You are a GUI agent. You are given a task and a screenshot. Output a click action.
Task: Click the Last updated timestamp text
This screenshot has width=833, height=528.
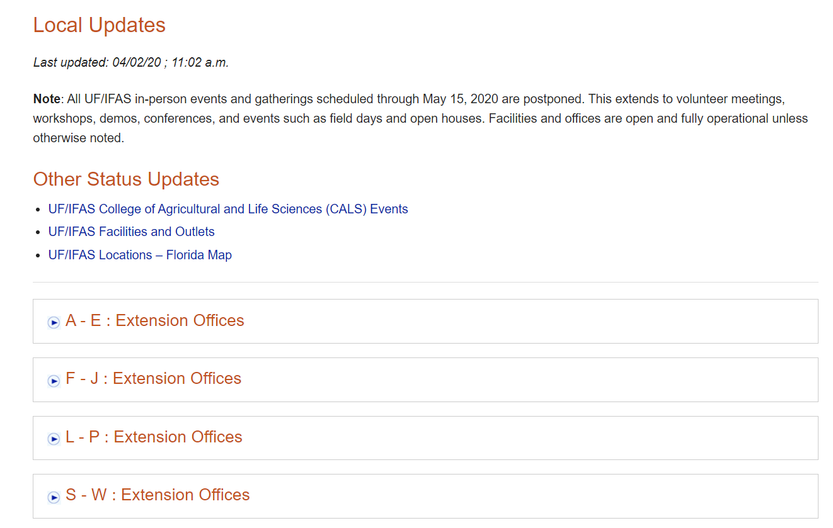click(130, 62)
